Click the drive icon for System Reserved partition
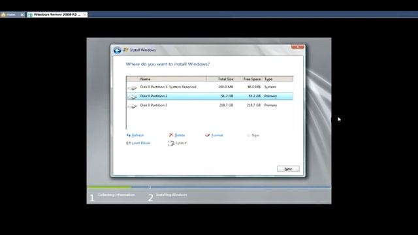This screenshot has height=235, width=418. (132, 87)
